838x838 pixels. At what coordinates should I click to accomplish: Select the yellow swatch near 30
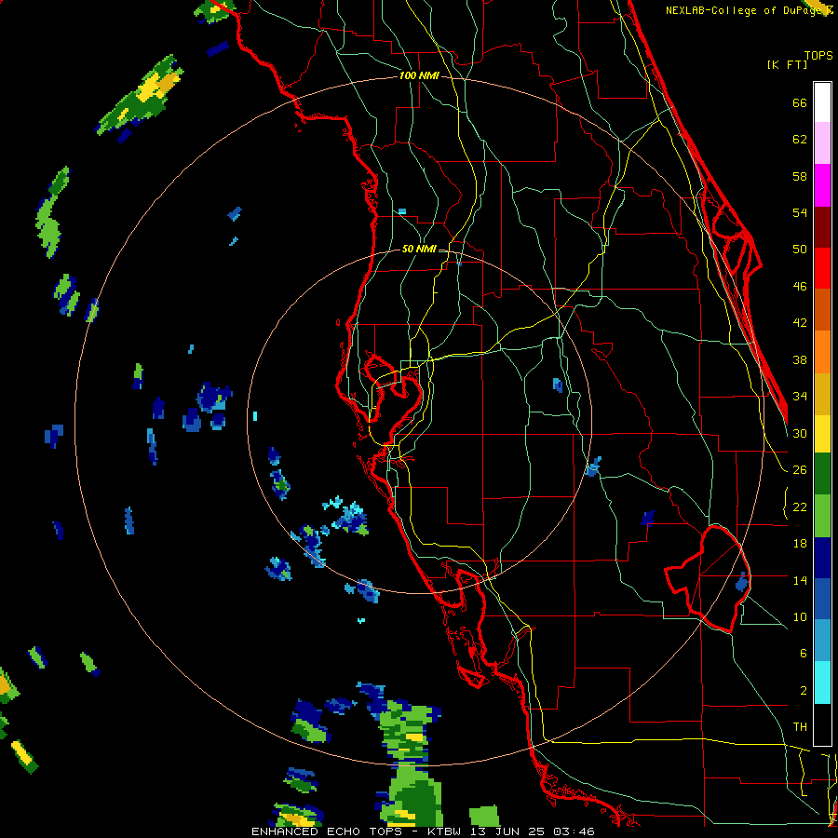pyautogui.click(x=822, y=434)
